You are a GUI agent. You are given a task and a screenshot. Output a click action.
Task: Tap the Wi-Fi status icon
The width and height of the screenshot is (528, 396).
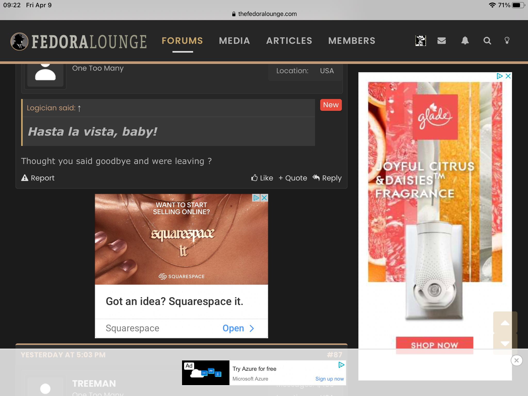[492, 5]
